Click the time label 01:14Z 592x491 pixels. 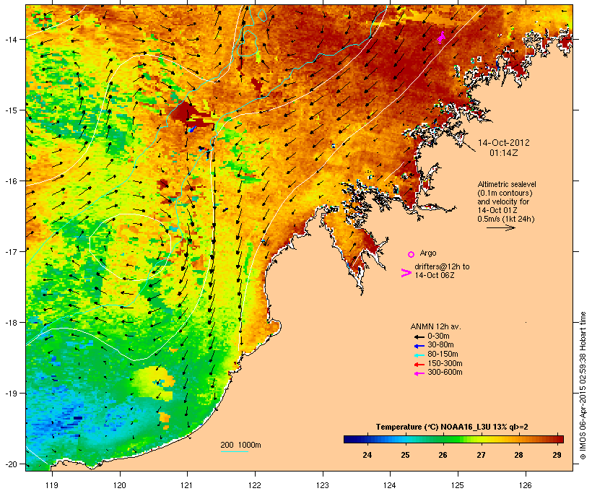point(504,153)
